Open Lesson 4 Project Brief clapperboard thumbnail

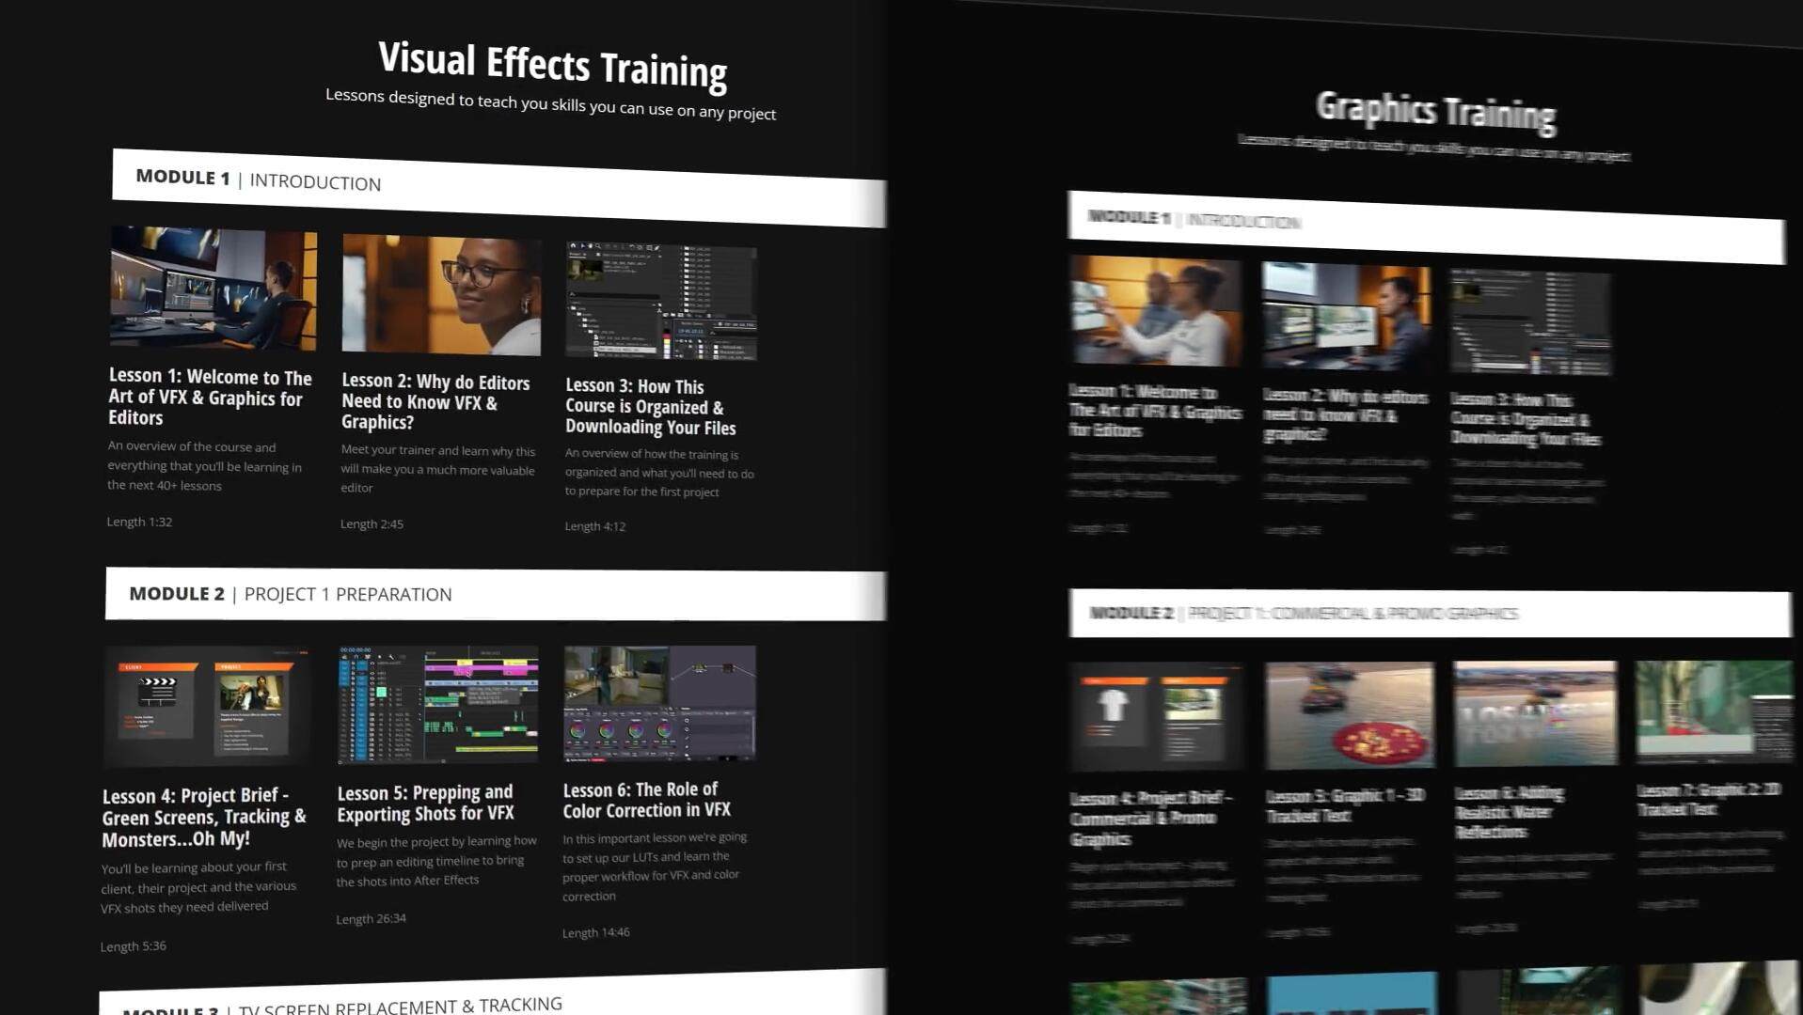click(x=207, y=706)
